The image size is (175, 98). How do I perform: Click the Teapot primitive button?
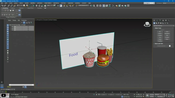coord(160,39)
